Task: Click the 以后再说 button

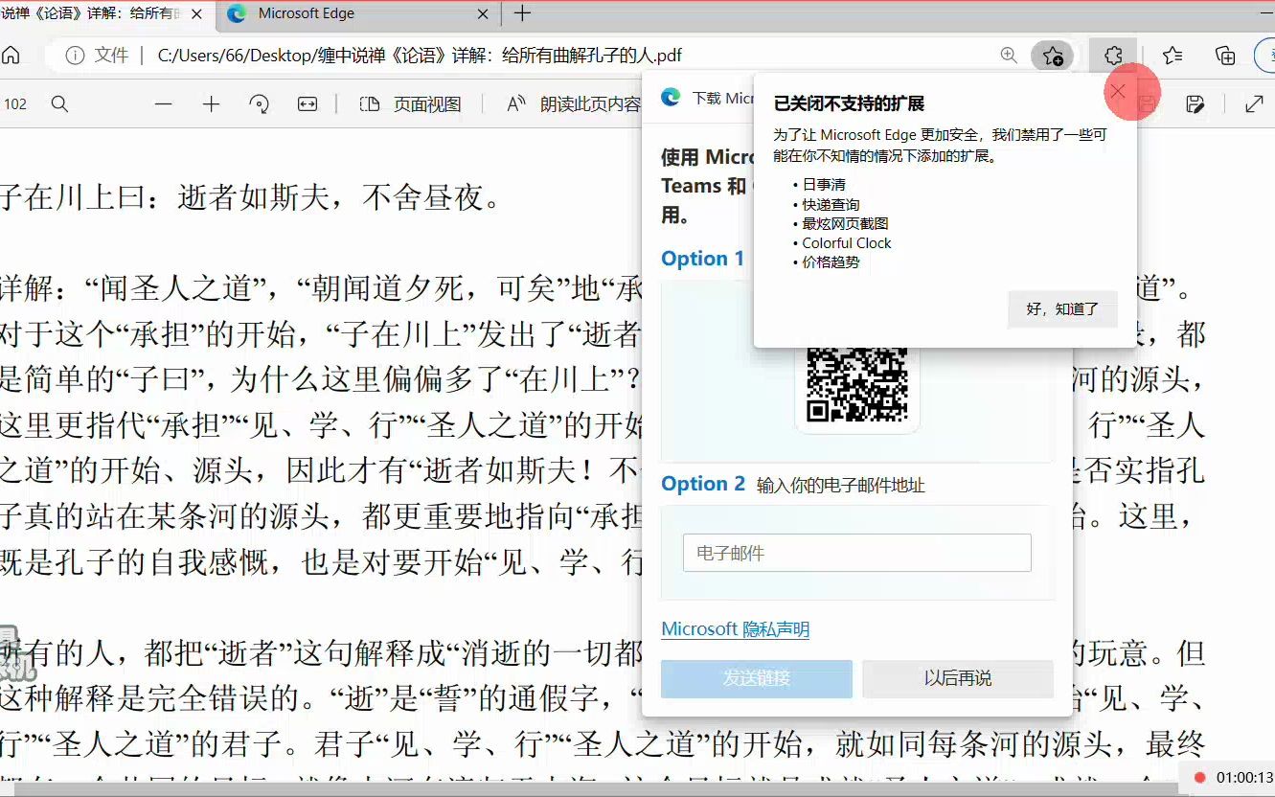Action: [x=957, y=678]
